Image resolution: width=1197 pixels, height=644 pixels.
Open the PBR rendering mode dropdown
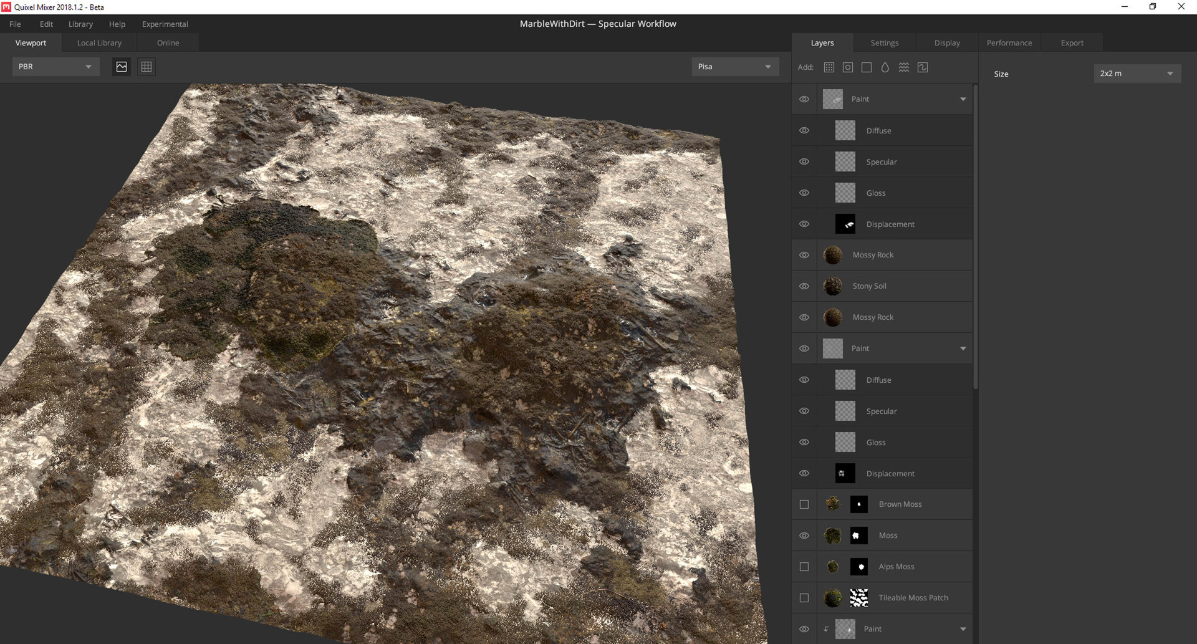pos(55,66)
